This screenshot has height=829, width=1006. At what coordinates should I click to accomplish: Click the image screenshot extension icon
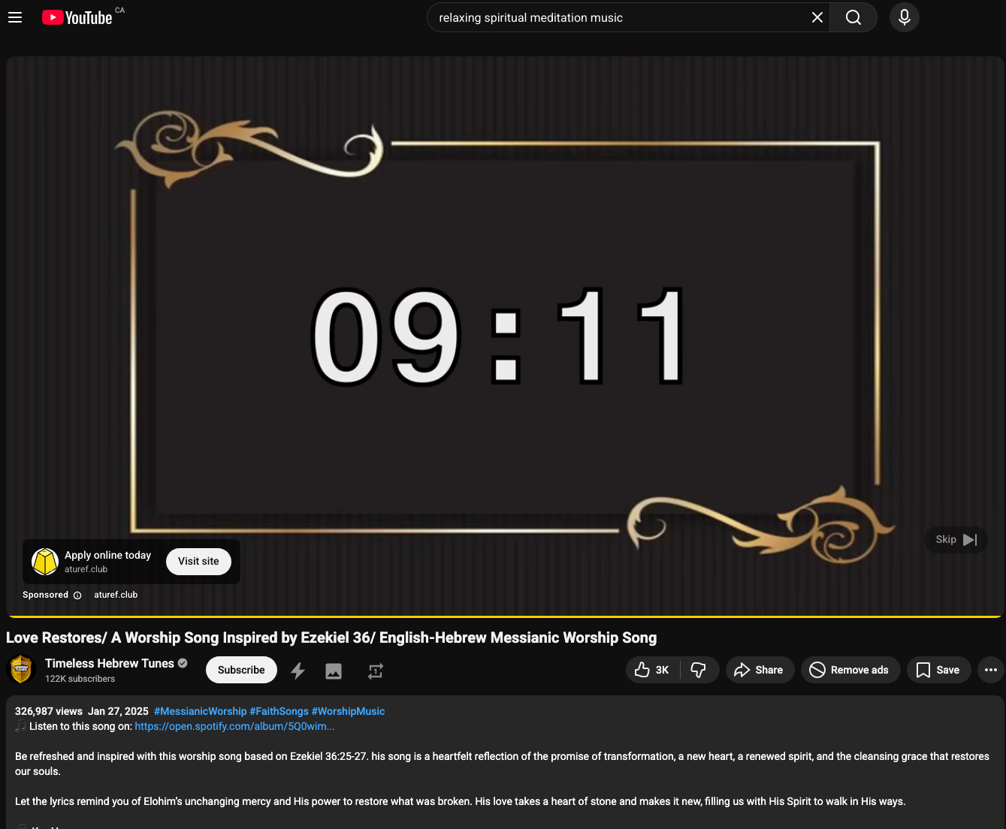pos(334,671)
